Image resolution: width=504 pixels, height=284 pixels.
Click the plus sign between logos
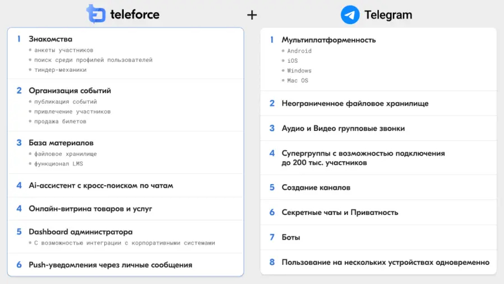(x=252, y=15)
